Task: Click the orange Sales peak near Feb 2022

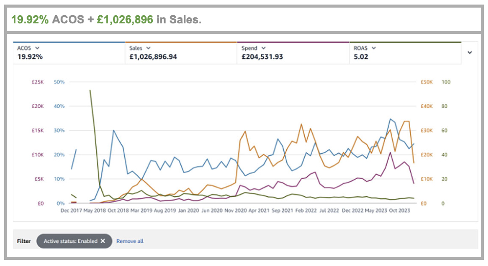Action: pos(302,124)
